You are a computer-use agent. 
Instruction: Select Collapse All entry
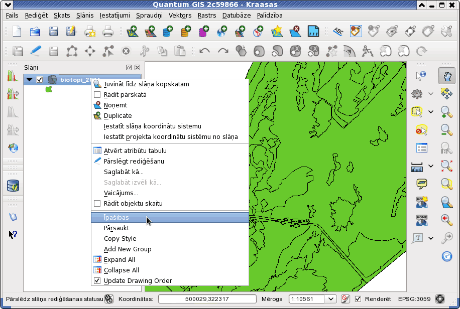170,270
